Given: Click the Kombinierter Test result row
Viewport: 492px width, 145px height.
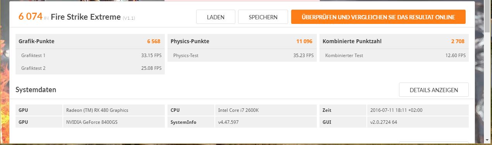Looking at the screenshot, I should click(x=394, y=56).
